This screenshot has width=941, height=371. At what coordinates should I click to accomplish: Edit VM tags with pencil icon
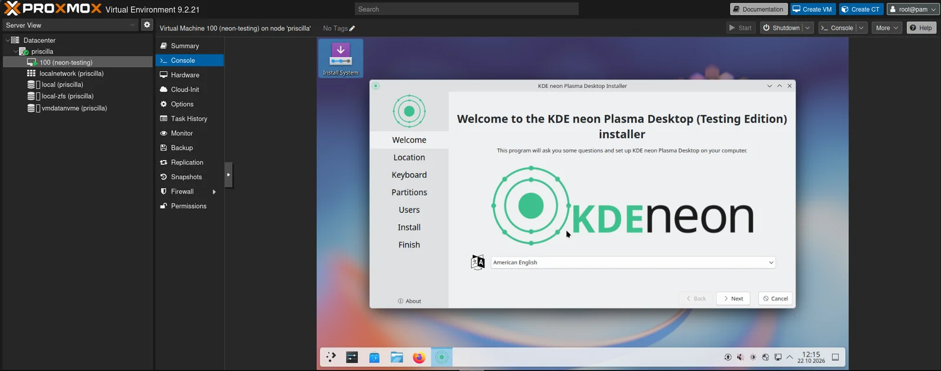tap(352, 28)
